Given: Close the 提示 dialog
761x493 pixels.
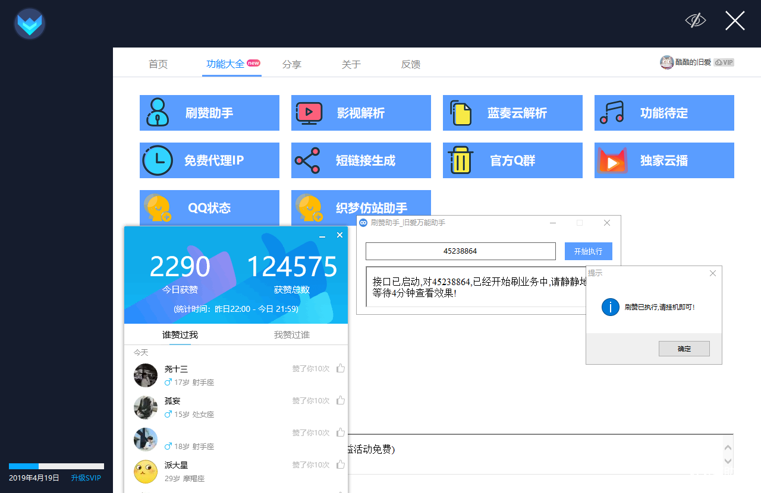Looking at the screenshot, I should coord(713,273).
